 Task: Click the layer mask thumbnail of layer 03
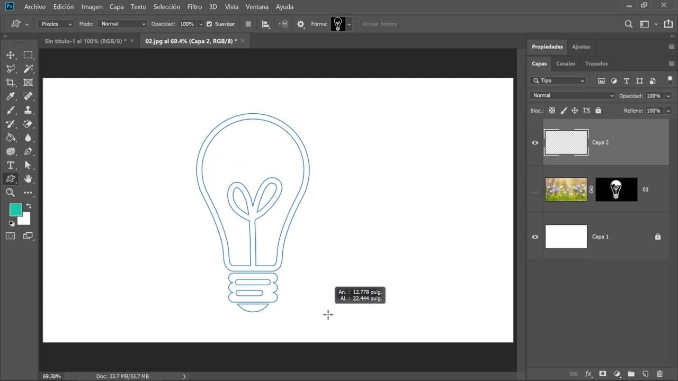coord(617,189)
